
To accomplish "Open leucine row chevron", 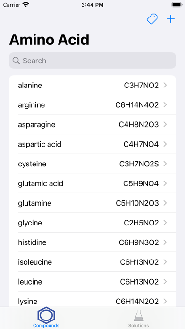I will (x=165, y=282).
